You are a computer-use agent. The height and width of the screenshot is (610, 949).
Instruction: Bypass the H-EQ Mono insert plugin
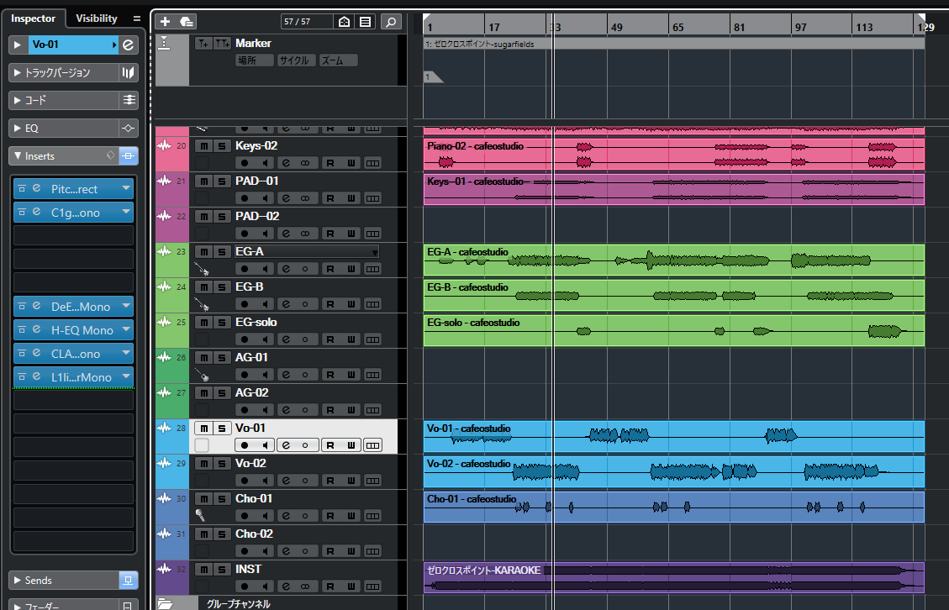(x=23, y=330)
